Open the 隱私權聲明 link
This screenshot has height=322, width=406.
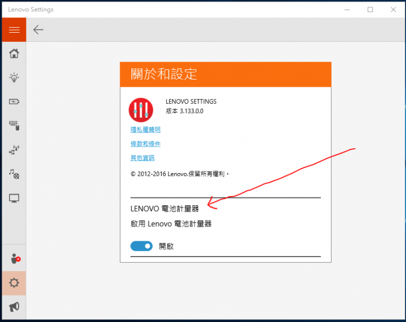click(x=145, y=130)
